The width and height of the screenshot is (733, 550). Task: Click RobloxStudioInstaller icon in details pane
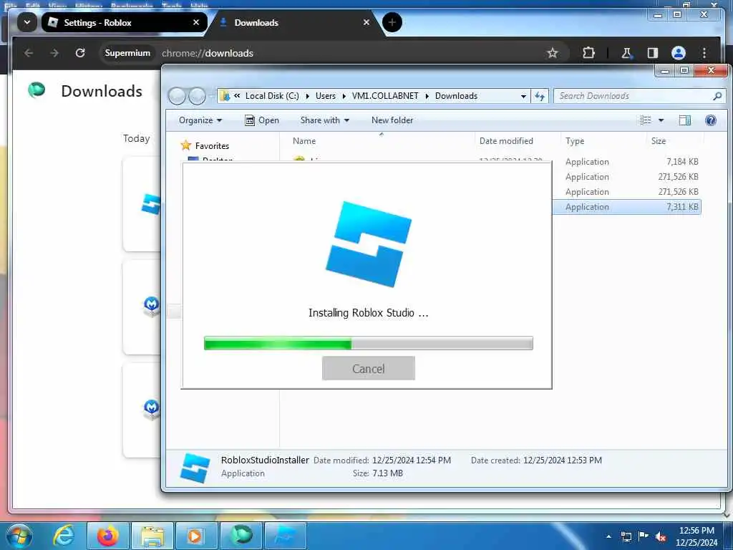(x=195, y=468)
